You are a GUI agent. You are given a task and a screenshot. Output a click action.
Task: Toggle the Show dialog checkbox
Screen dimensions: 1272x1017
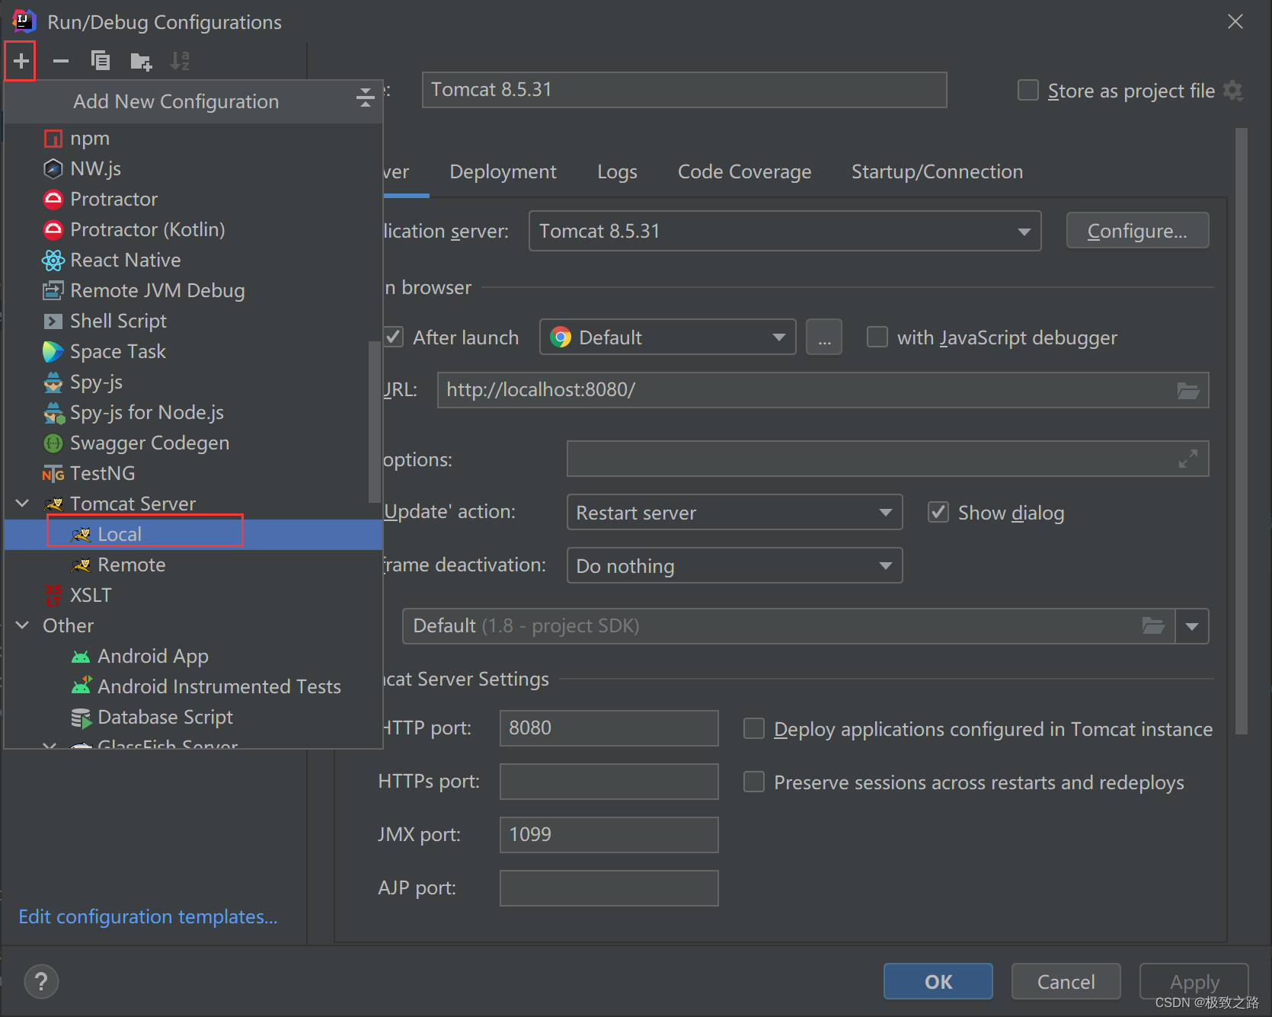tap(938, 512)
